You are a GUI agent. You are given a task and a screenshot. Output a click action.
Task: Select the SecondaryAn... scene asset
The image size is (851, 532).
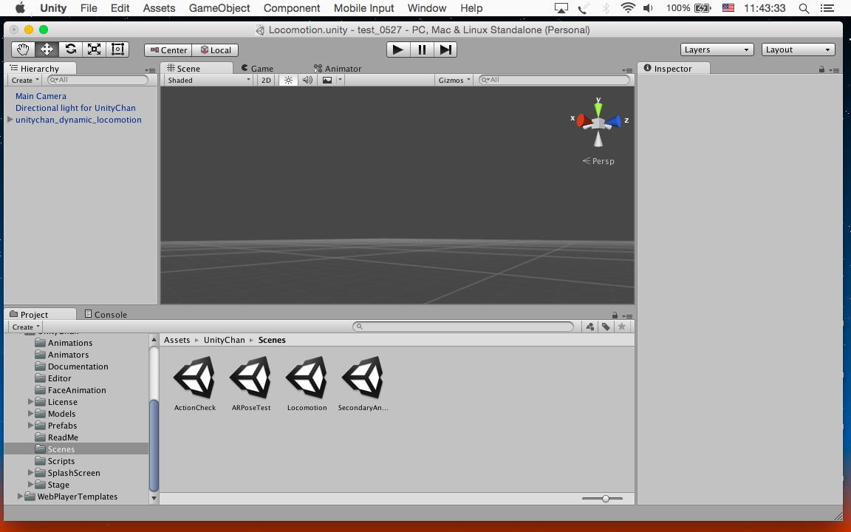pyautogui.click(x=363, y=383)
